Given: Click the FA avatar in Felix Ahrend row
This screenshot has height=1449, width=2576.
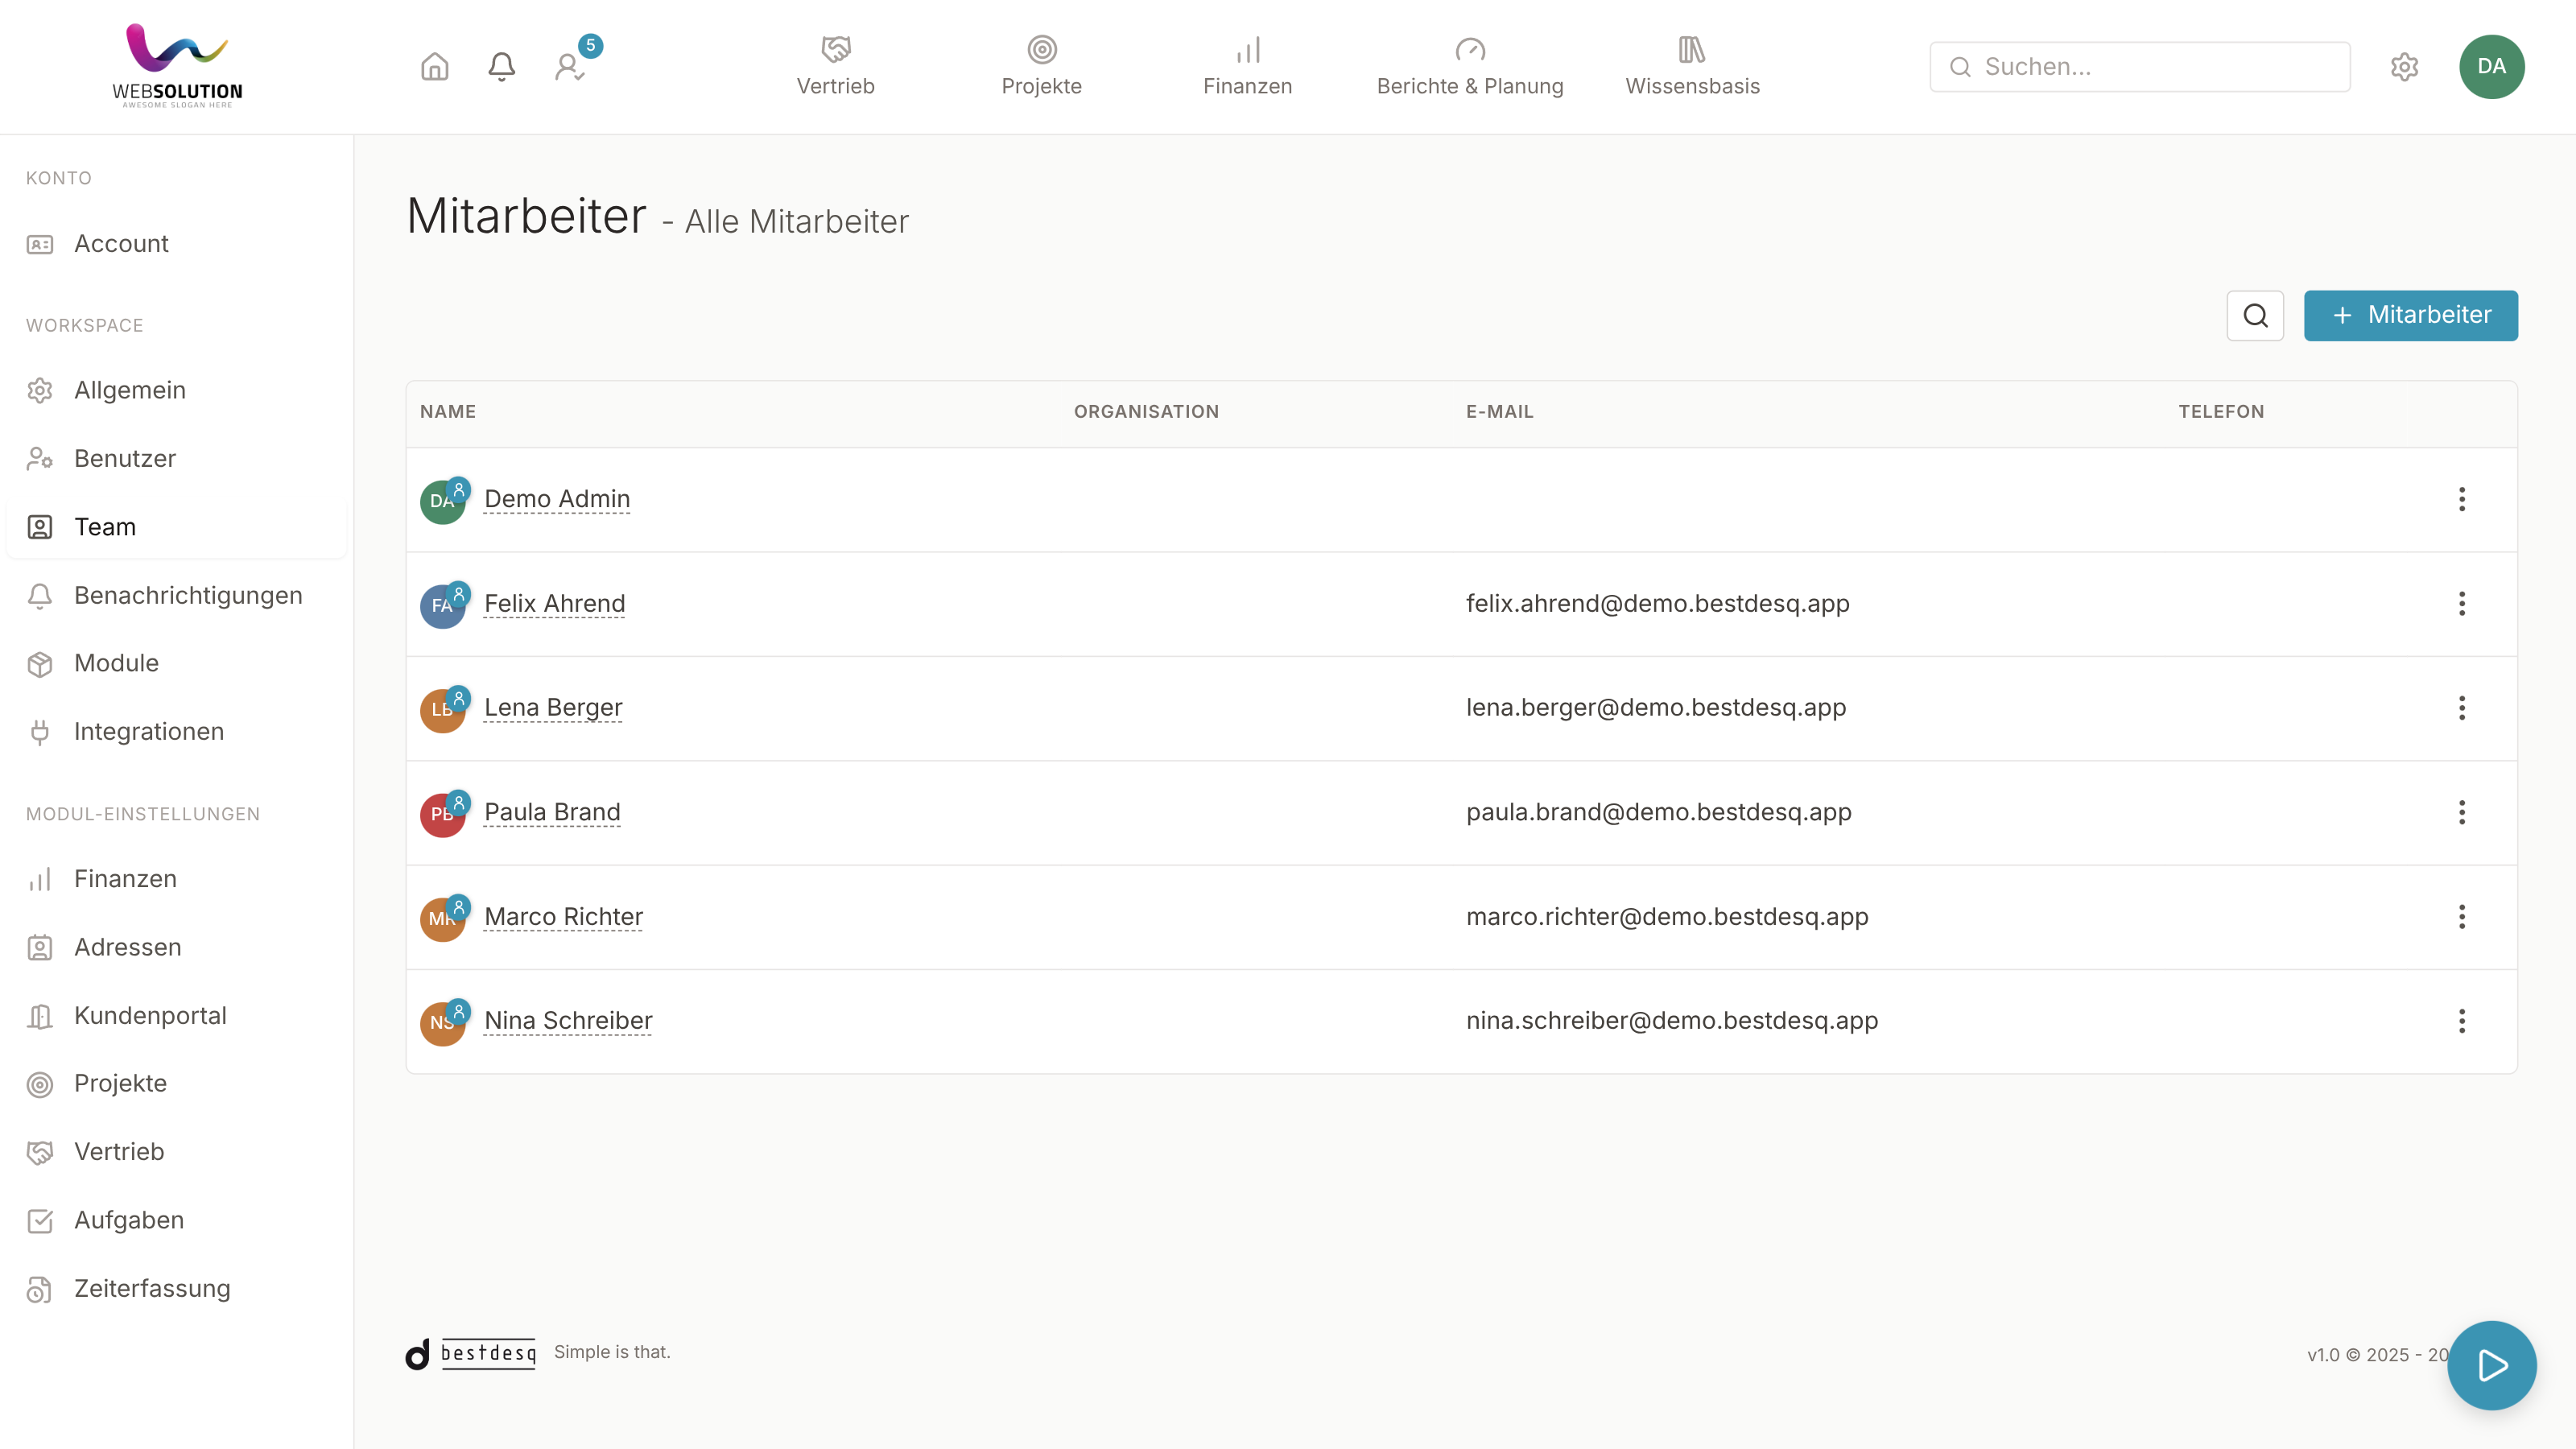Looking at the screenshot, I should [x=443, y=606].
